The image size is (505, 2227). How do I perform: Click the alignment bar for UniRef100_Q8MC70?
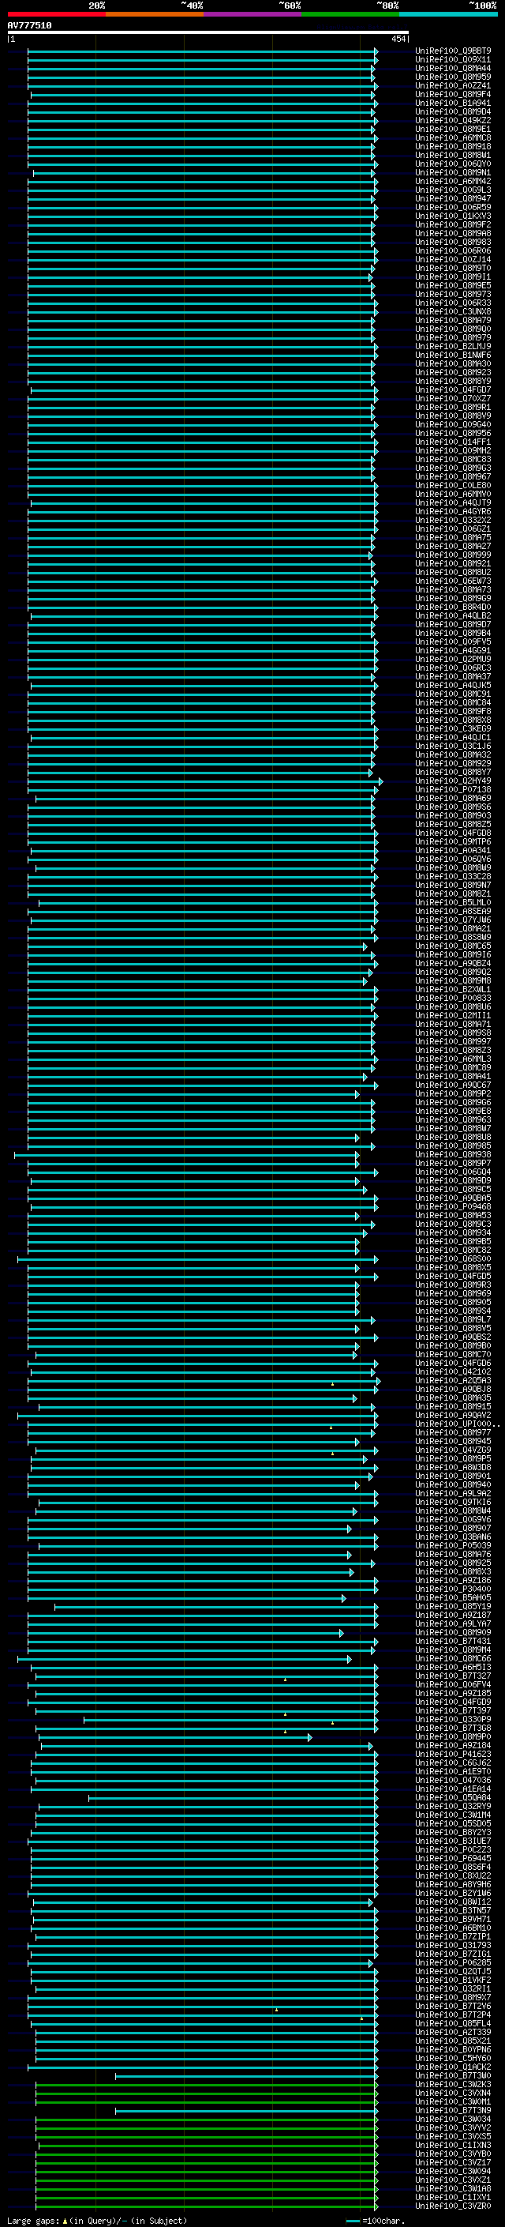(x=196, y=1354)
